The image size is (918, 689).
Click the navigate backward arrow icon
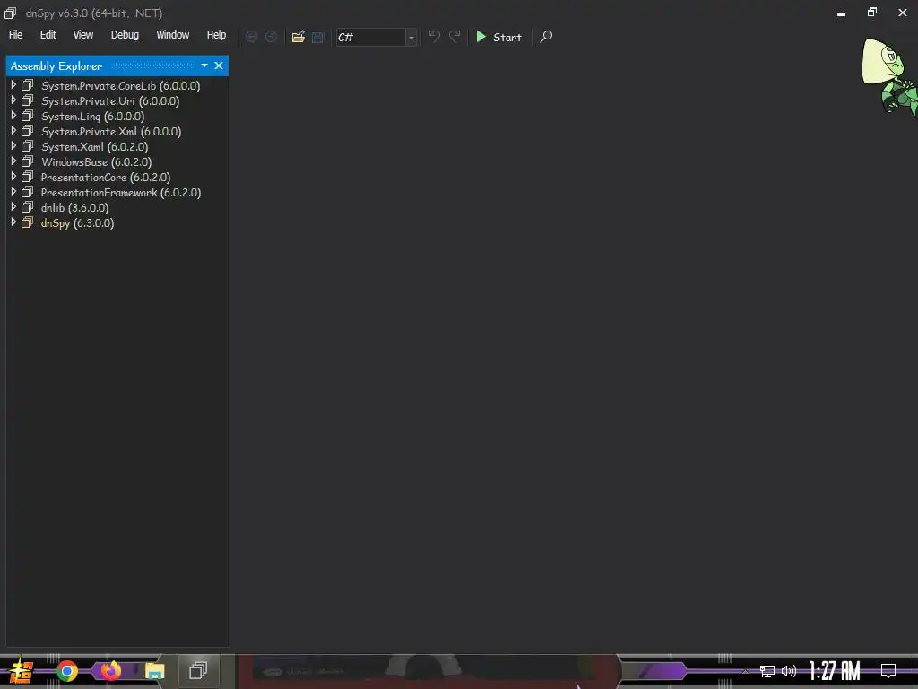252,37
